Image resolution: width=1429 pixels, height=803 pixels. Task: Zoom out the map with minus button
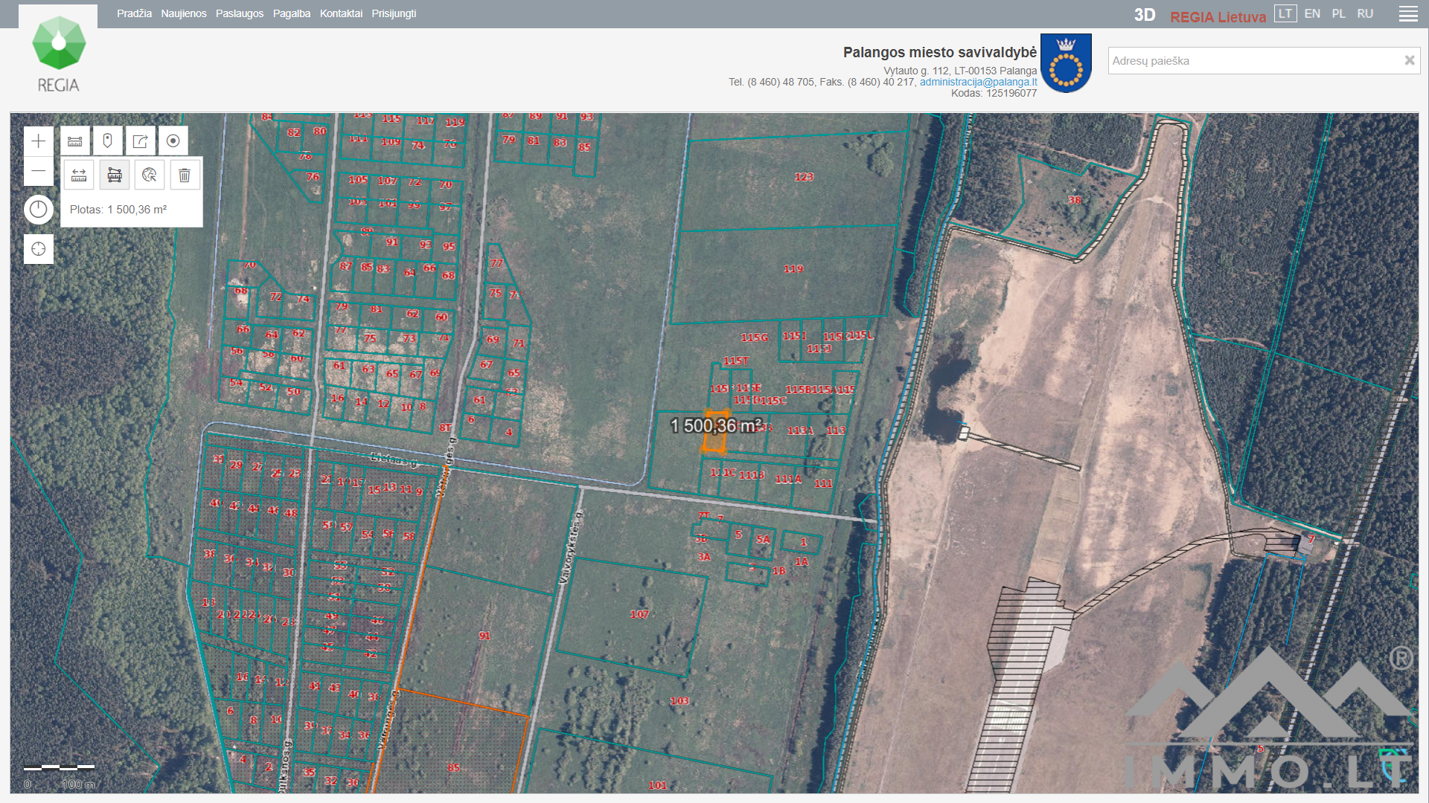pos(39,172)
